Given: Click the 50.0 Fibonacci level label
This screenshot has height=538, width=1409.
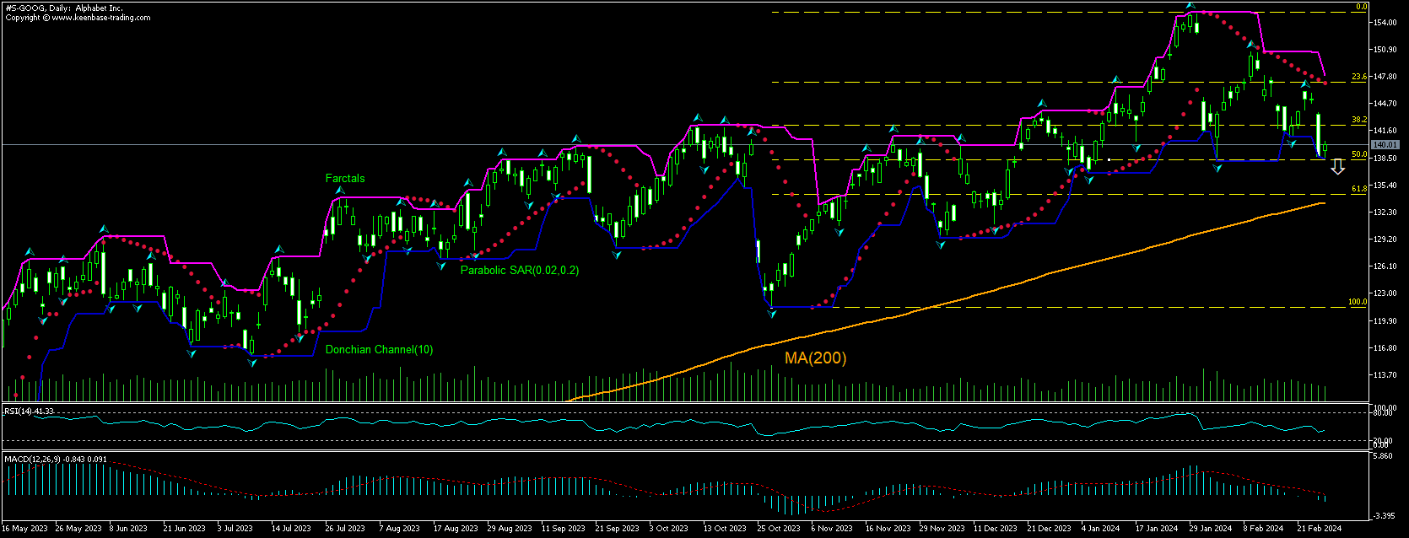Looking at the screenshot, I should 1358,155.
